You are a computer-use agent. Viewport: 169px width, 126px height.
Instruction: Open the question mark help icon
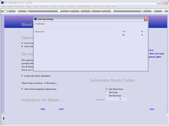(x=17, y=11)
